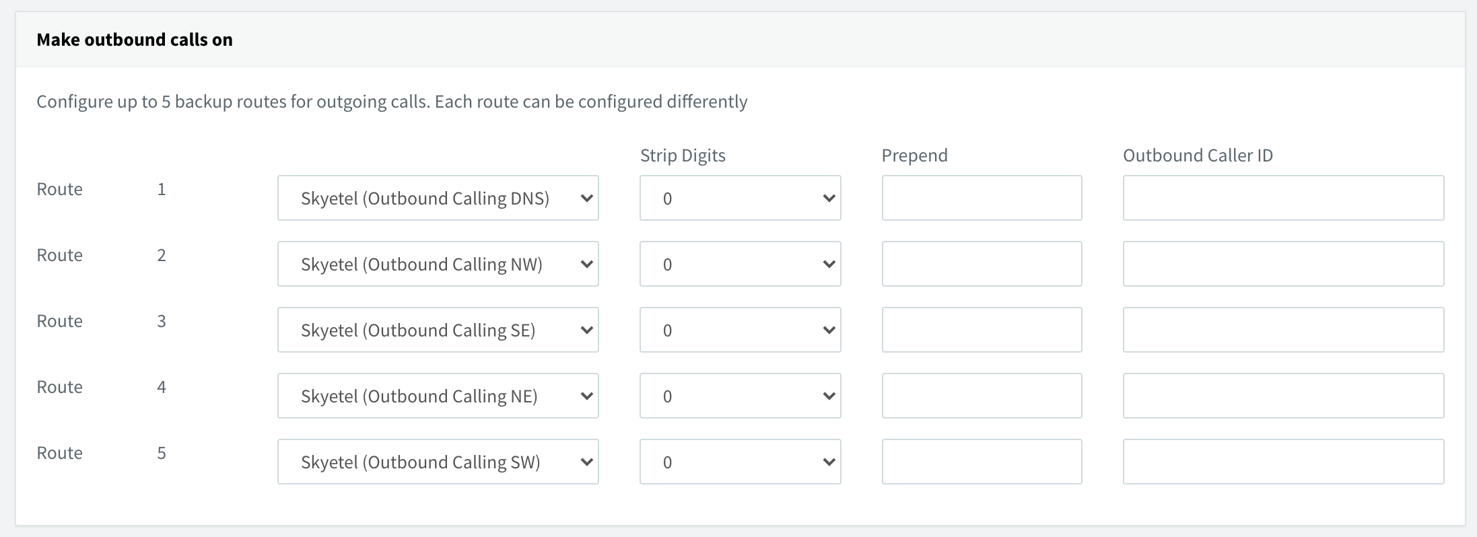Image resolution: width=1477 pixels, height=537 pixels.
Task: Open the Route 1 trunk dropdown (Outbound Calling DNS)
Action: 438,198
